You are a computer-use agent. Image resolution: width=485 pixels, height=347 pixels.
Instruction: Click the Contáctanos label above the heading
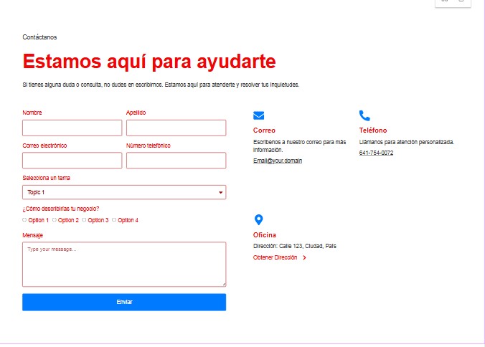coord(39,37)
